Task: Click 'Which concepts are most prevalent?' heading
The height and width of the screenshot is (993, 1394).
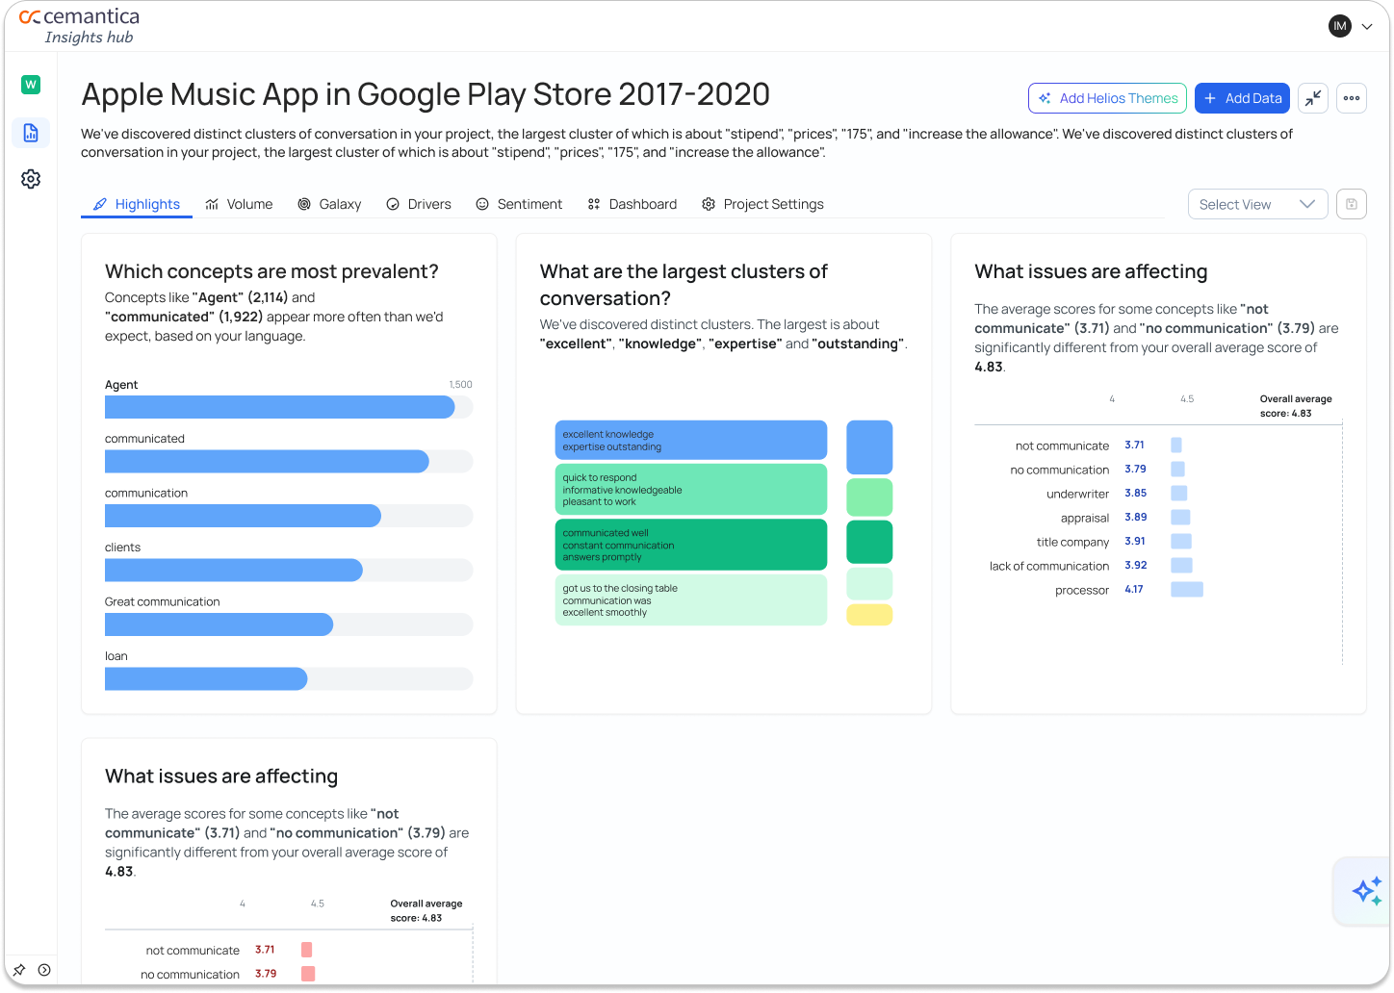Action: pos(271,271)
